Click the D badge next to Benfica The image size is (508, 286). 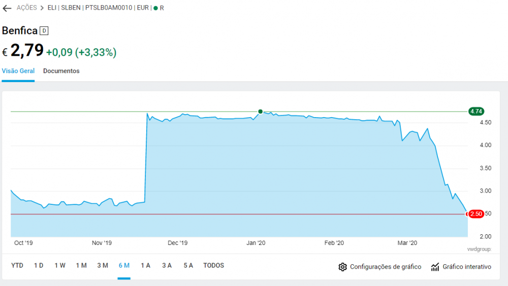coord(44,31)
